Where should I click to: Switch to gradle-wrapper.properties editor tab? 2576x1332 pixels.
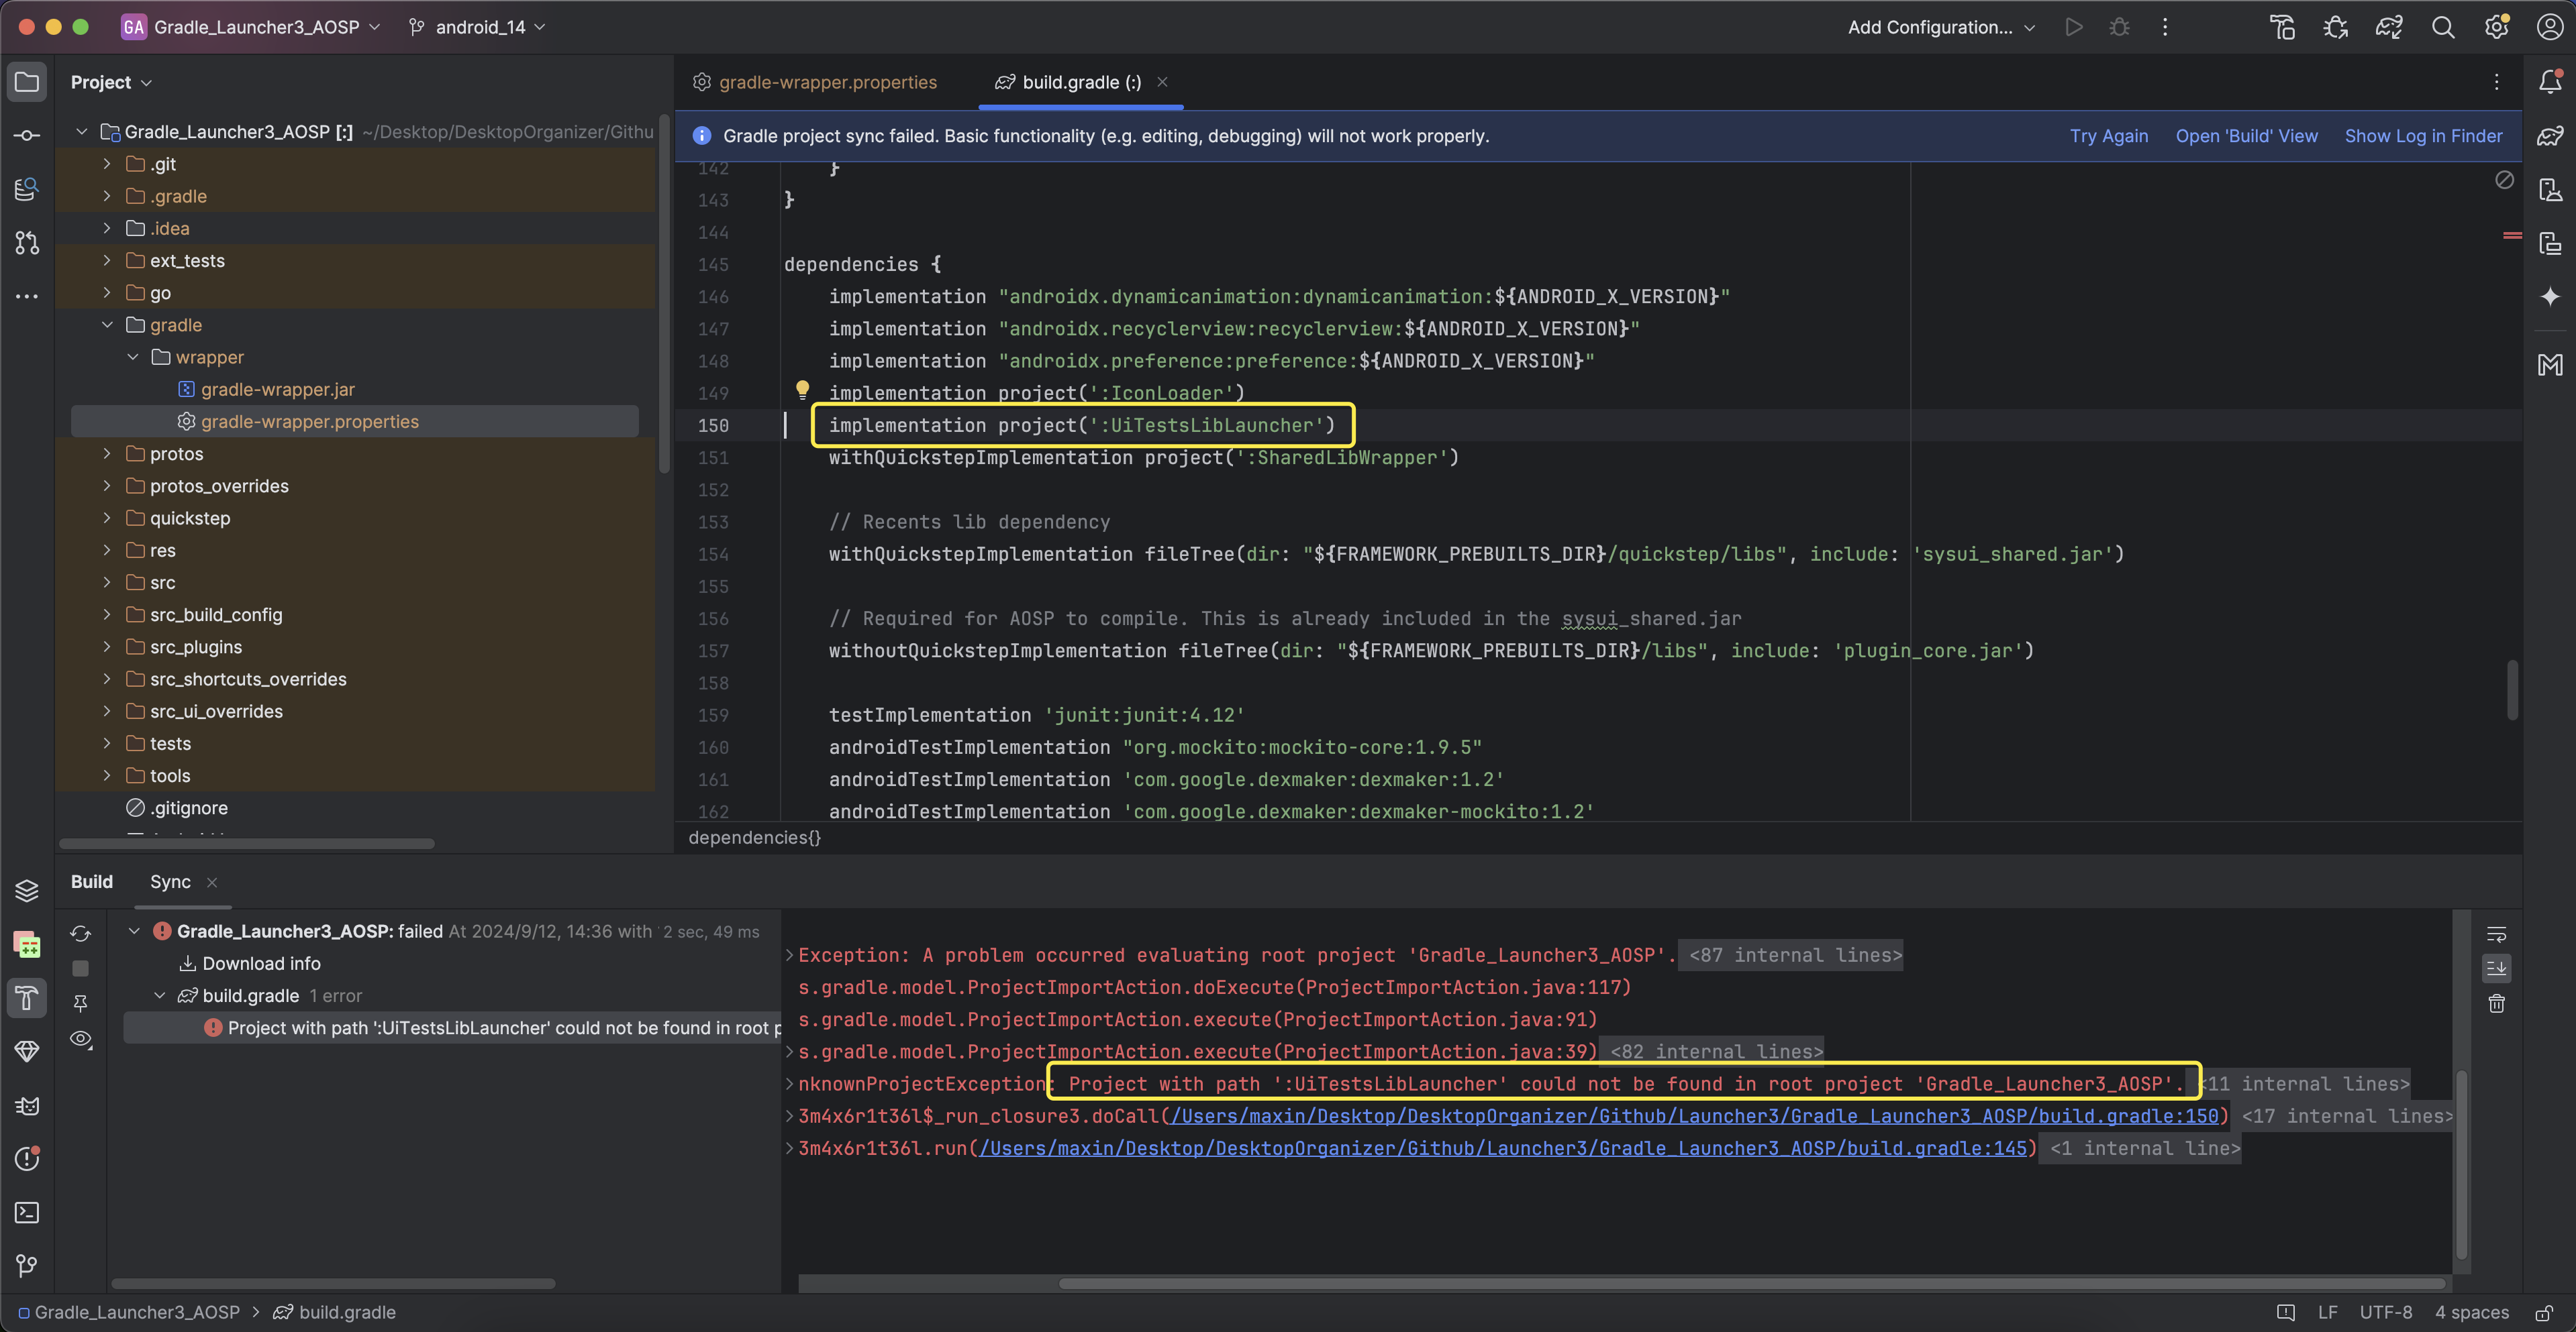click(816, 82)
